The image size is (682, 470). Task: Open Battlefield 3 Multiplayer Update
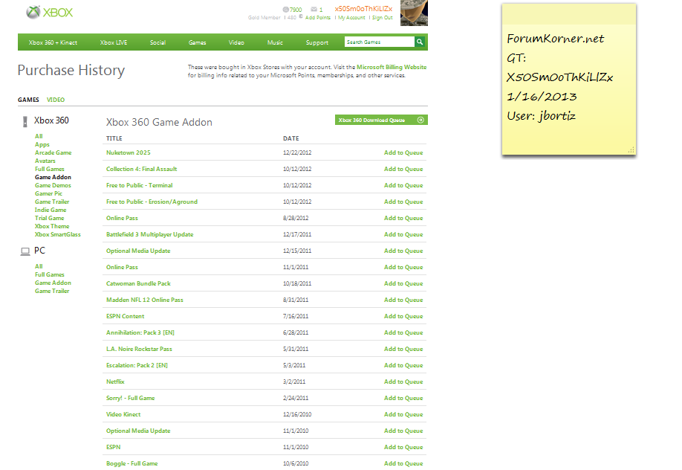coord(149,234)
